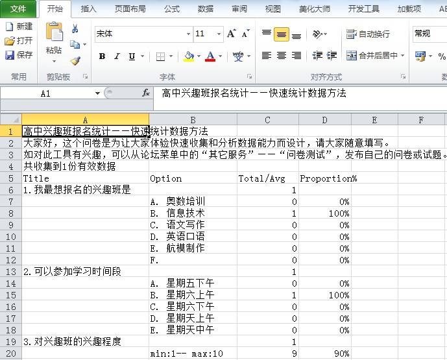Expand fill color dropdown arrow

(x=199, y=56)
